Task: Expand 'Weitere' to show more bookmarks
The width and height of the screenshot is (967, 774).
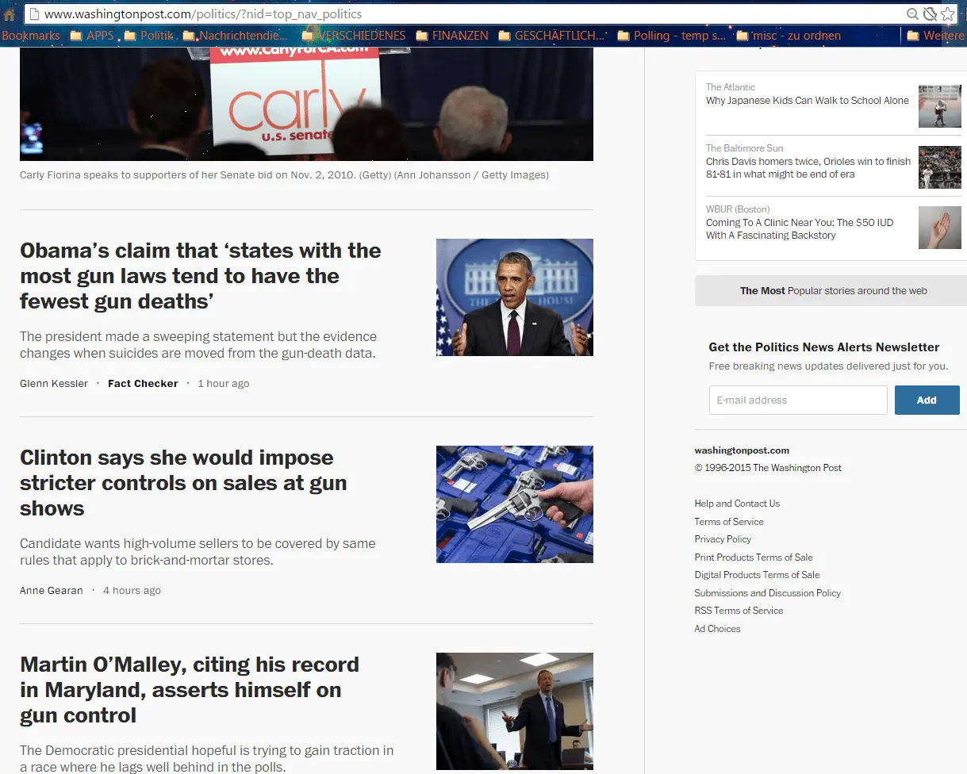Action: pyautogui.click(x=938, y=35)
